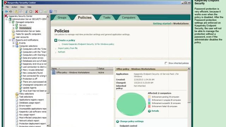
Task: Click the Forward arrow toolbar icon
Action: click(11, 11)
